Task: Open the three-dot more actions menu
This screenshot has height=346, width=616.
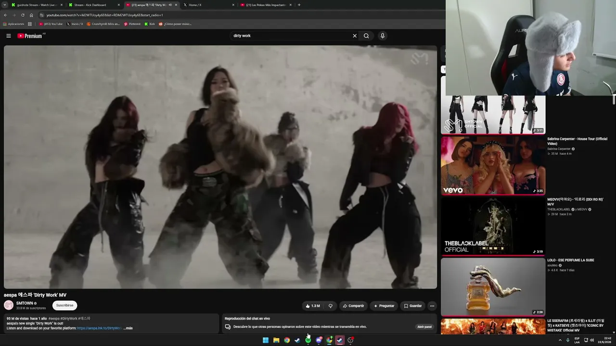Action: [x=432, y=306]
